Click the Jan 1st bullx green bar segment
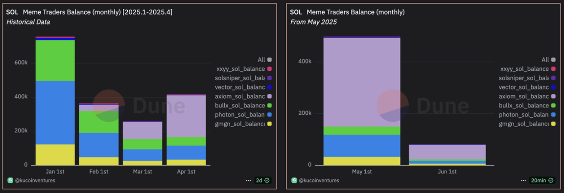Screen dimensions: 564x193 [55, 61]
